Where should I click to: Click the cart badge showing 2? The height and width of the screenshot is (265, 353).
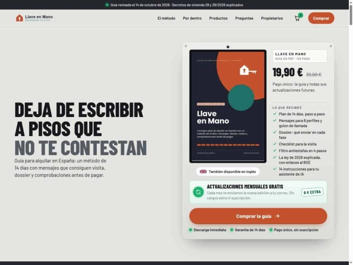click(301, 15)
